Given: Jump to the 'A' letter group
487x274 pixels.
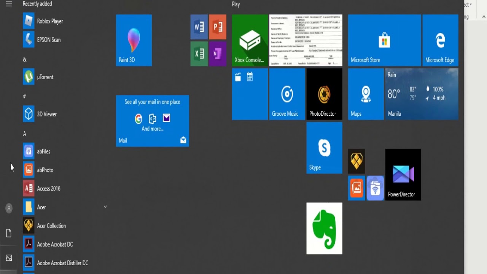Looking at the screenshot, I should [x=24, y=134].
